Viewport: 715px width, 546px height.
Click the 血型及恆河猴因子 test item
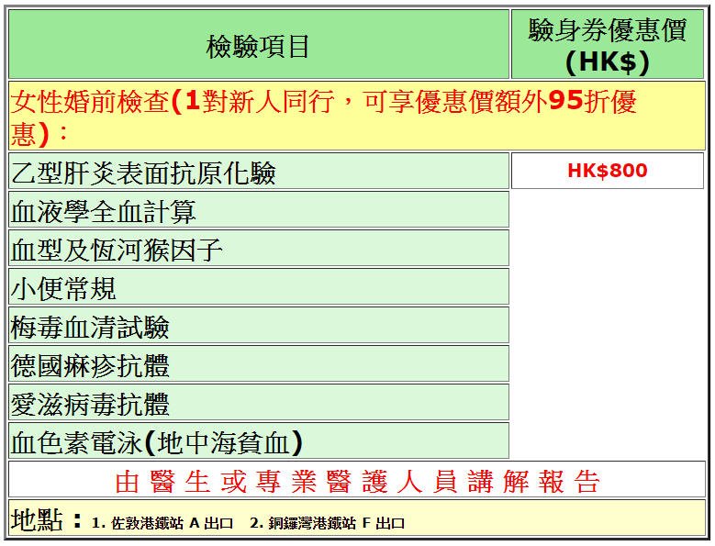coord(117,251)
